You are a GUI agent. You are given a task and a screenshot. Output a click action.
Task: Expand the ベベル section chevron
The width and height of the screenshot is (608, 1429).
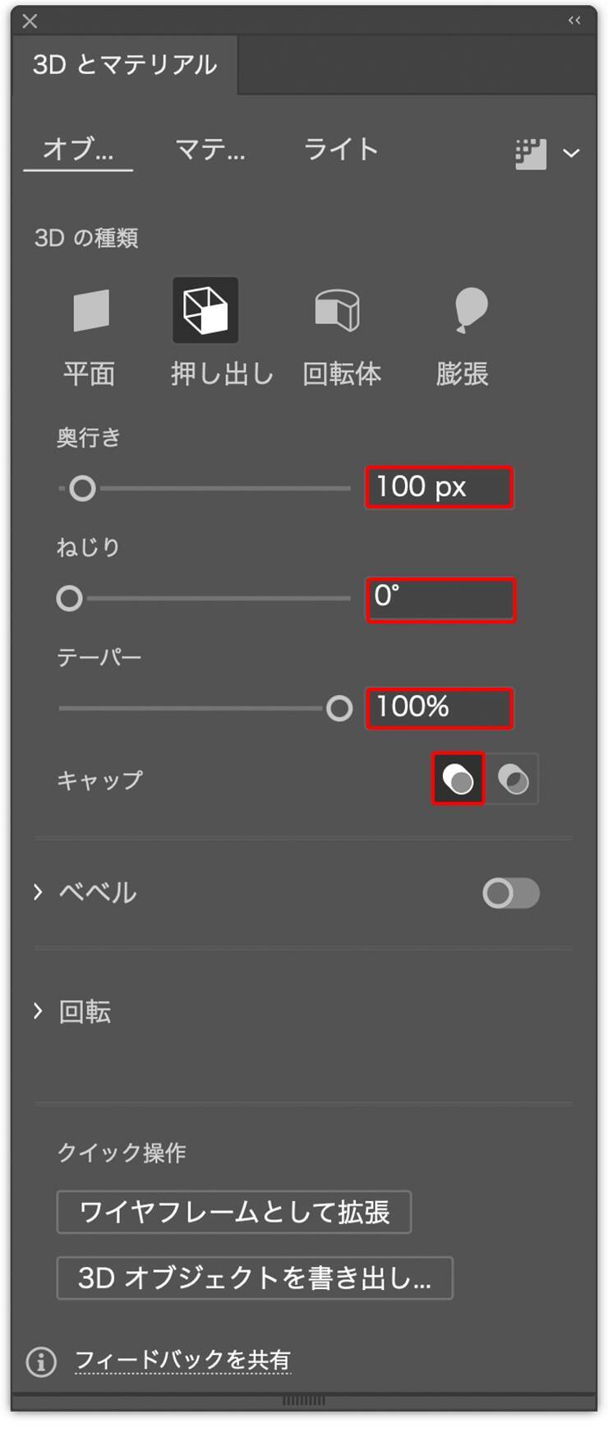38,893
